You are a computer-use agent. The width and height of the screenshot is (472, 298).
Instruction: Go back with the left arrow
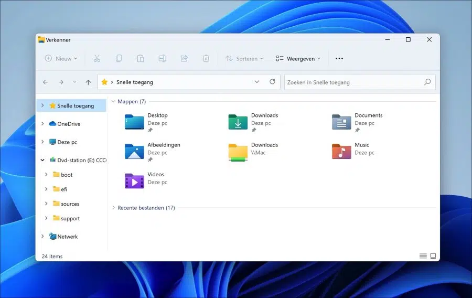coord(46,82)
